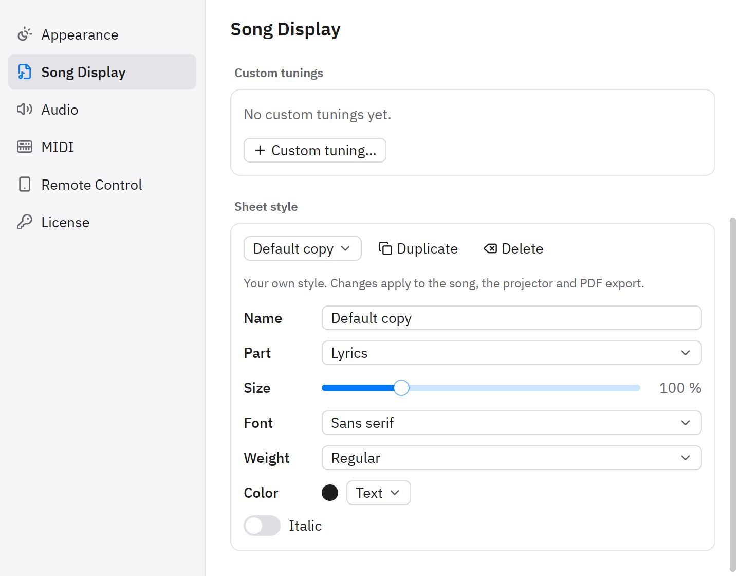The width and height of the screenshot is (740, 576).
Task: Open the Part dropdown showing Lyrics
Action: point(512,353)
